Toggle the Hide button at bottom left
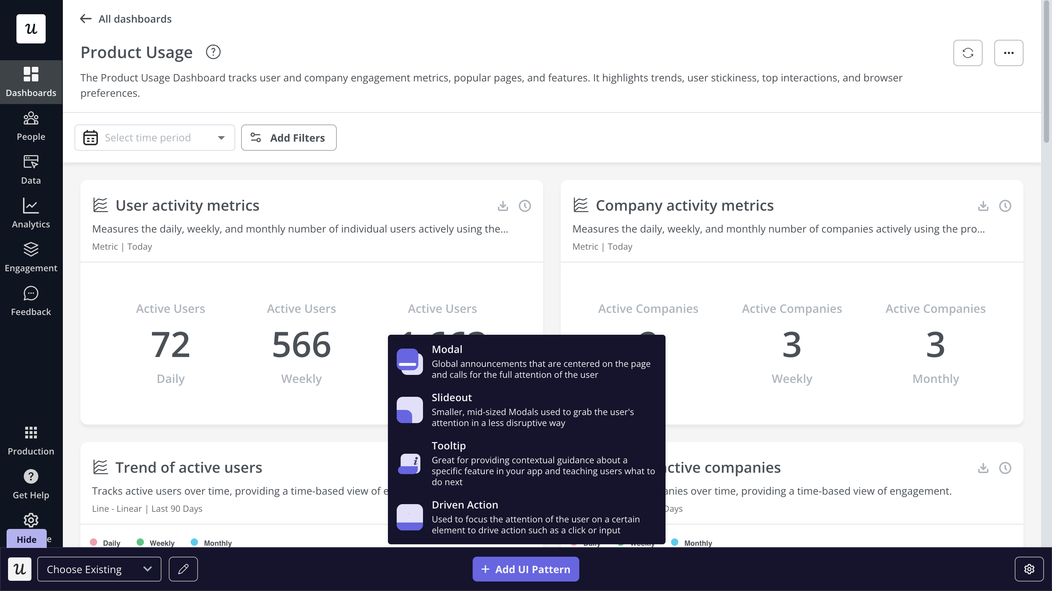The image size is (1052, 591). [26, 539]
